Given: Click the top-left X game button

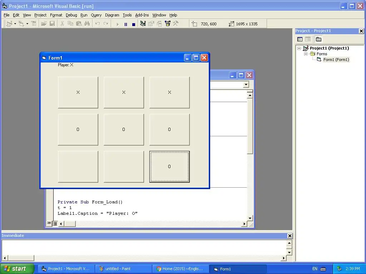Looking at the screenshot, I should (x=78, y=92).
